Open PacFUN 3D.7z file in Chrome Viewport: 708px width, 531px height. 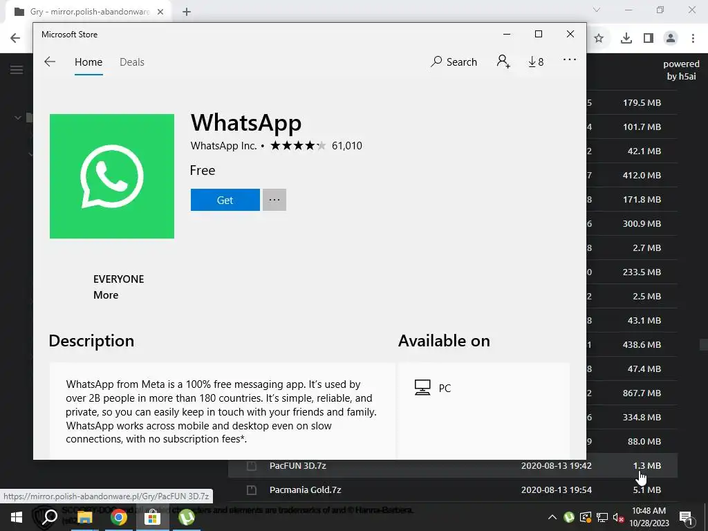(297, 465)
